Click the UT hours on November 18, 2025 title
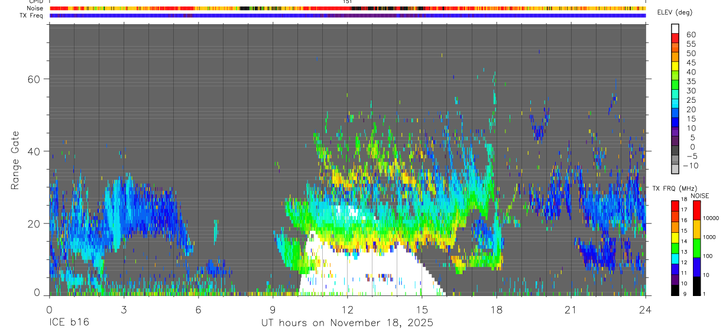This screenshot has height=335, width=726. click(x=348, y=323)
